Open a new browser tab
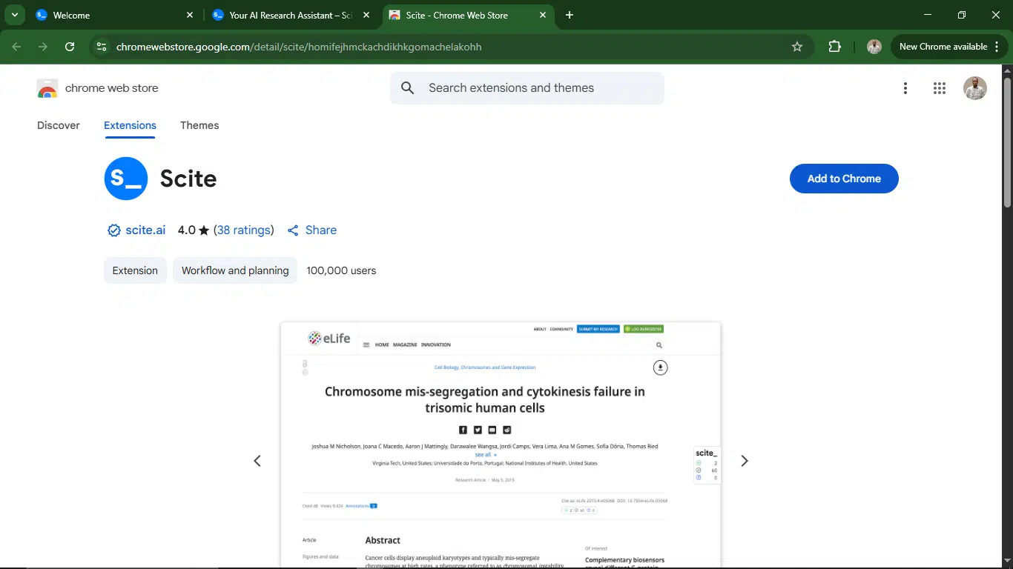This screenshot has width=1013, height=569. coord(570,15)
